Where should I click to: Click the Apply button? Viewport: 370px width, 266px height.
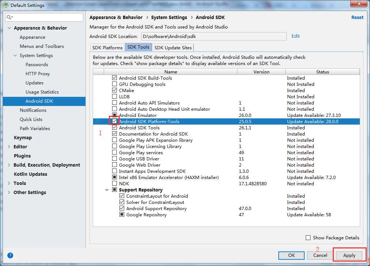click(349, 255)
